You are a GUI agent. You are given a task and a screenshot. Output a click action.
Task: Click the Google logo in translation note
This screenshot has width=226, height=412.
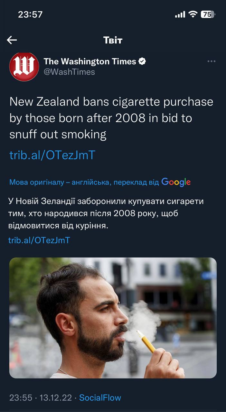tap(176, 182)
